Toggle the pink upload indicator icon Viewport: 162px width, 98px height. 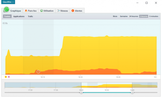(9, 77)
